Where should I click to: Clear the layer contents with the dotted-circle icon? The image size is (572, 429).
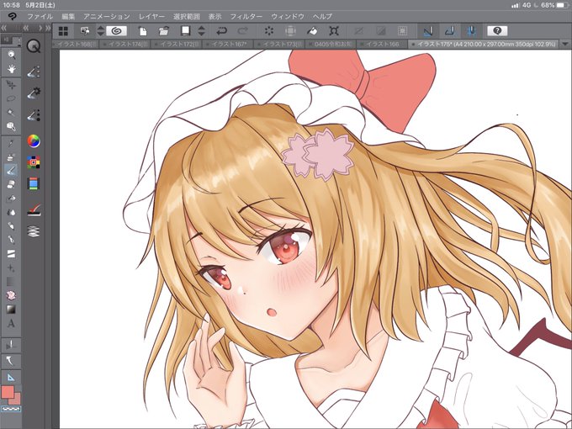[269, 31]
